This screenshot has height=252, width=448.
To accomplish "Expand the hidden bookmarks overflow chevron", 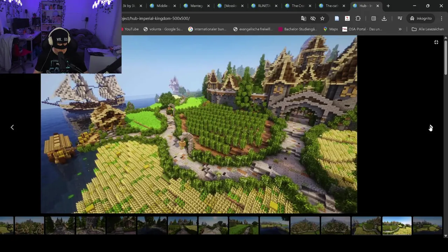I will pos(400,29).
